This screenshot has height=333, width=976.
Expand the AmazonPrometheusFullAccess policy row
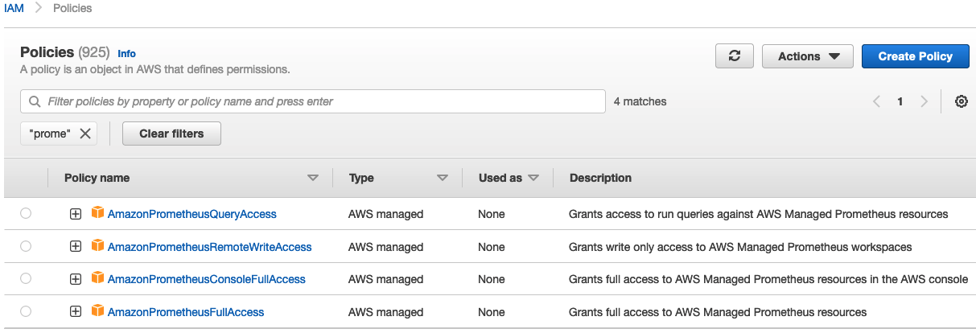pos(76,312)
